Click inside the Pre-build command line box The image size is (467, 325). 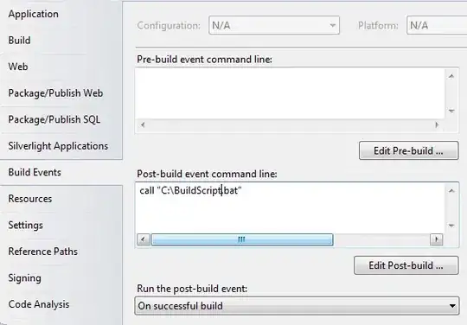pyautogui.click(x=290, y=93)
